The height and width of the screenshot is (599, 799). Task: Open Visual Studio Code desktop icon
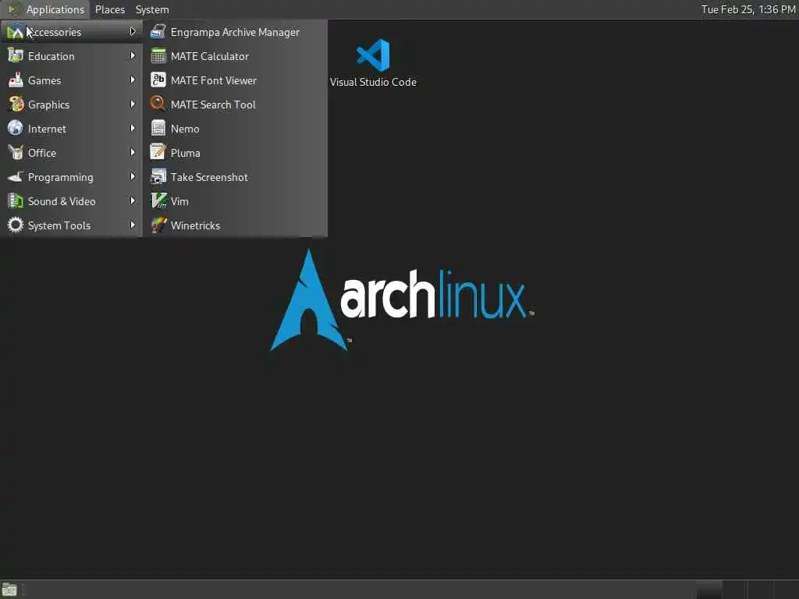373,55
